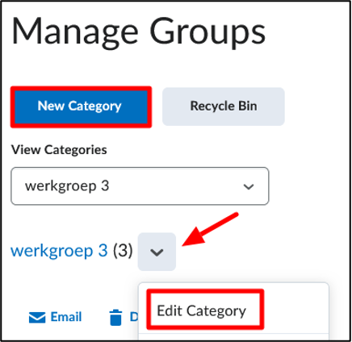Click the chevron icon beside werkgroep 3 (3)
This screenshot has height=342, width=352.
tap(157, 252)
